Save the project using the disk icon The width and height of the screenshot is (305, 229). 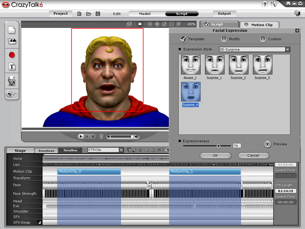pyautogui.click(x=98, y=14)
